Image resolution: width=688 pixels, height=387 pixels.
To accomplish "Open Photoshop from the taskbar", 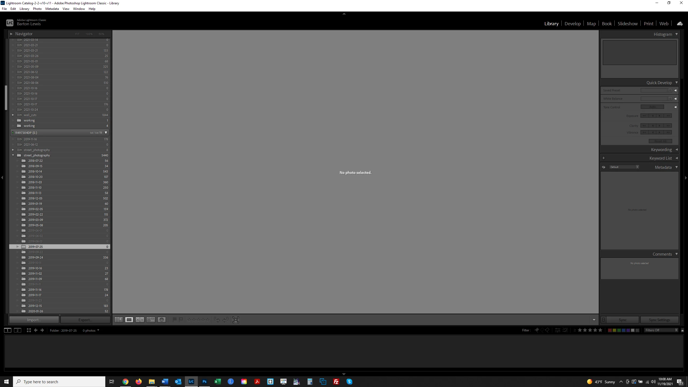I will [x=204, y=382].
